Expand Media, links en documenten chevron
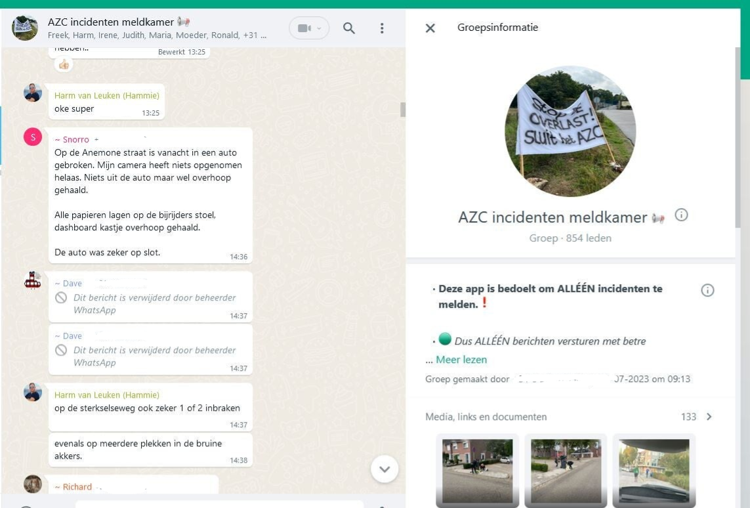The height and width of the screenshot is (508, 750). pyautogui.click(x=709, y=417)
